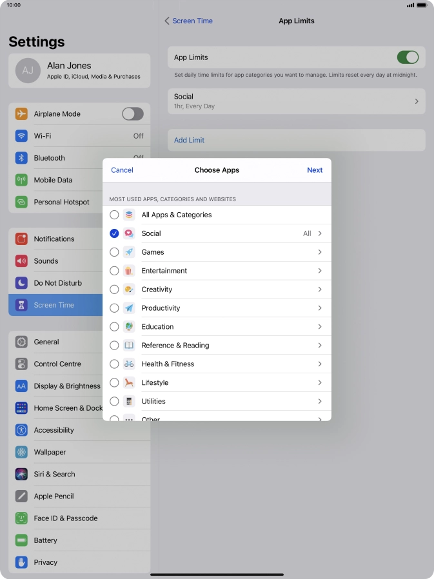This screenshot has width=434, height=579.
Task: Cancel the Choose Apps dialog
Action: 122,170
